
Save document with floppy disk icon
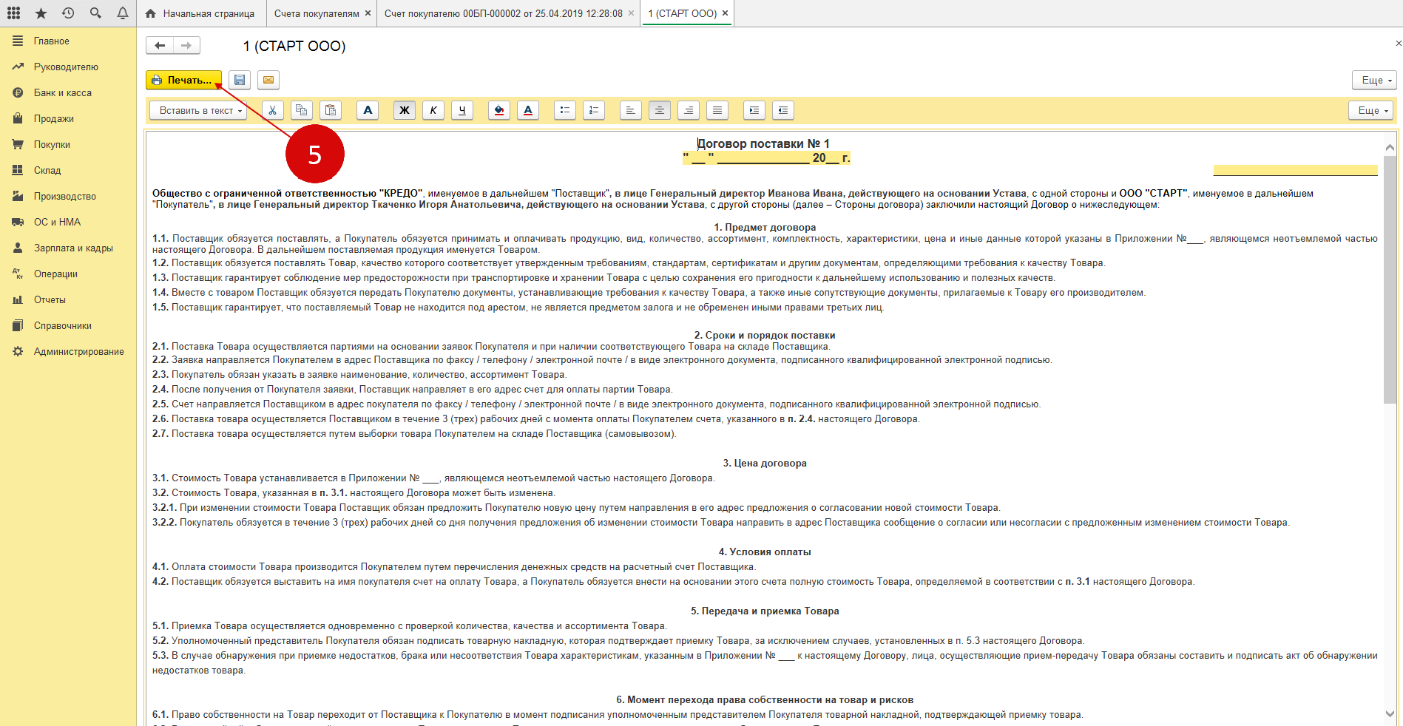[240, 80]
